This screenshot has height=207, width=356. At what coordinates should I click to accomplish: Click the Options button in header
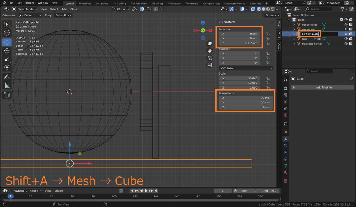pyautogui.click(x=272, y=15)
